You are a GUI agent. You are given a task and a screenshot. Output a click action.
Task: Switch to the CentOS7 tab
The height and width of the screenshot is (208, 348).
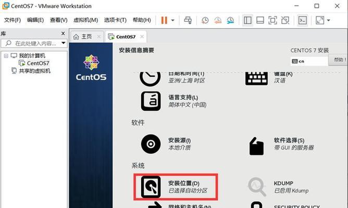[126, 37]
